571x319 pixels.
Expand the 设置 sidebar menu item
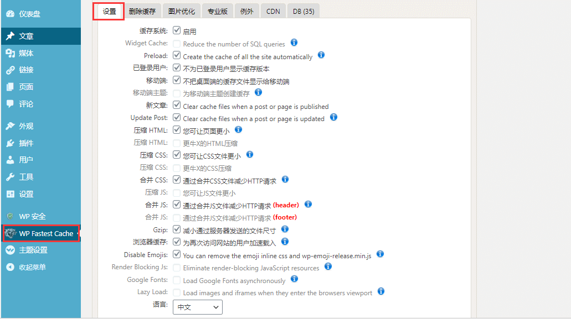(26, 194)
